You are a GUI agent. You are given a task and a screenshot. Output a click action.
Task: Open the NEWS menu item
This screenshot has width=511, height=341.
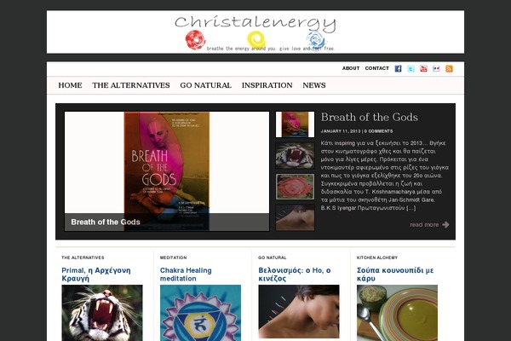coord(314,85)
